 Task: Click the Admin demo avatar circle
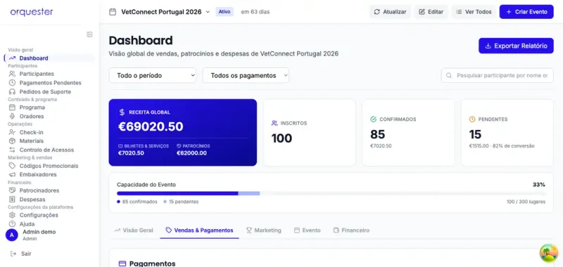[12, 235]
